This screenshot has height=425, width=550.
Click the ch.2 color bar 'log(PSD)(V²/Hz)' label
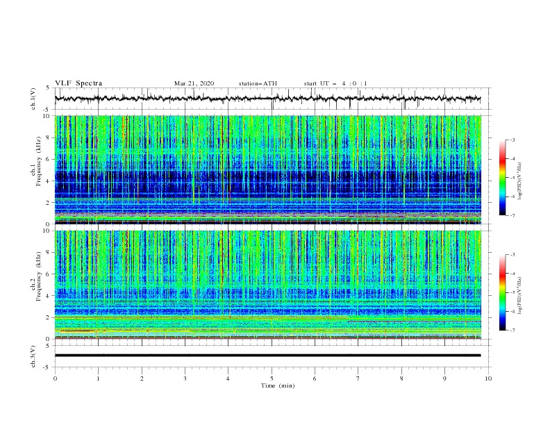[x=520, y=295]
